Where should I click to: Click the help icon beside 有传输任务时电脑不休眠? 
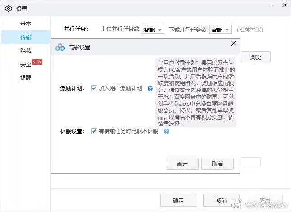click(x=166, y=131)
